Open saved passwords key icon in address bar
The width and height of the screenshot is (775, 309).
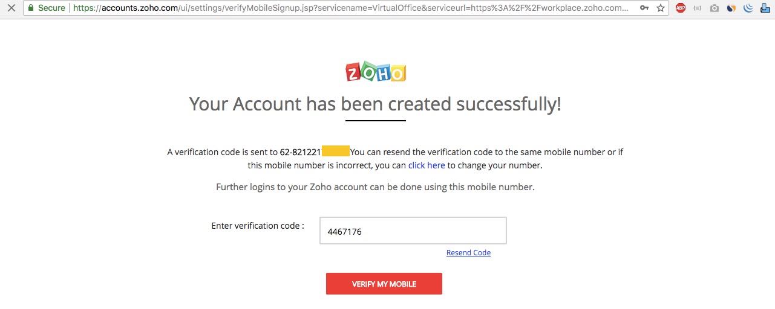tap(644, 8)
